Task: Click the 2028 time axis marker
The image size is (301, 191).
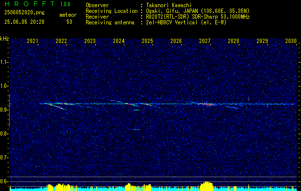Action: point(234,41)
